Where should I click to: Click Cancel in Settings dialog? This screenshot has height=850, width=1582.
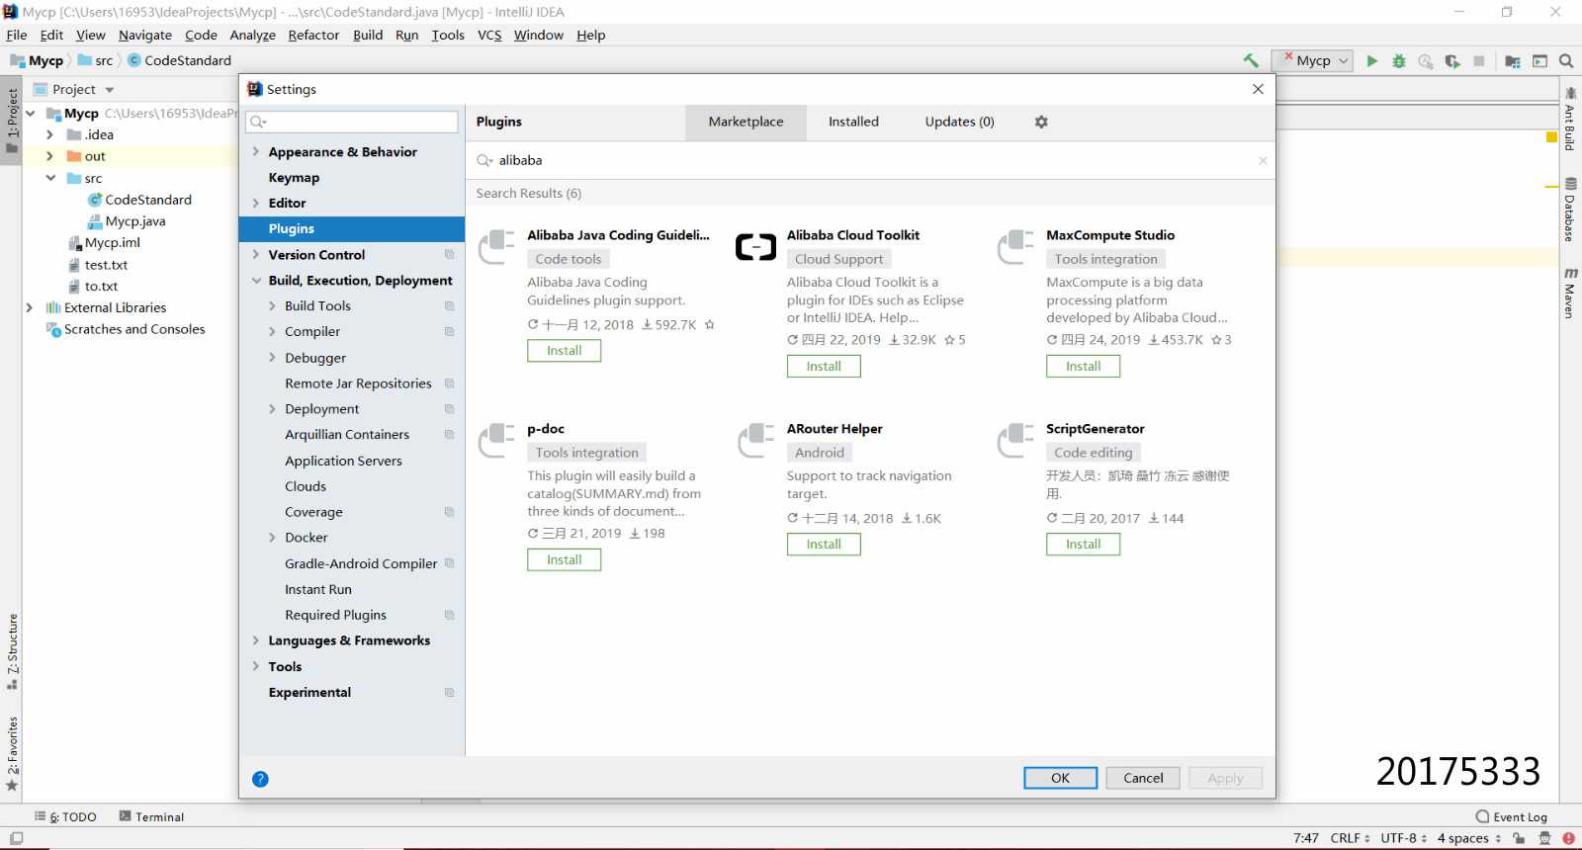coord(1143,778)
